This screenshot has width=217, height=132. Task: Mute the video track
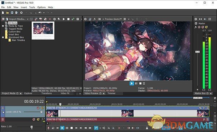coord(38,108)
